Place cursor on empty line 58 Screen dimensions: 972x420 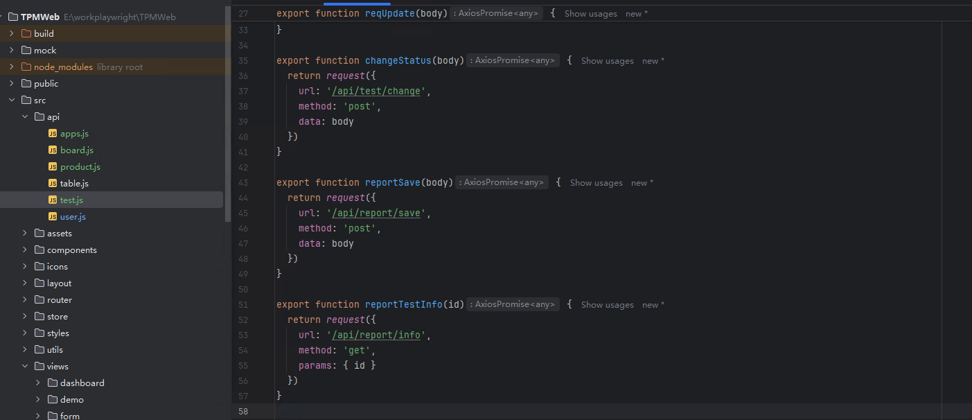click(x=610, y=412)
